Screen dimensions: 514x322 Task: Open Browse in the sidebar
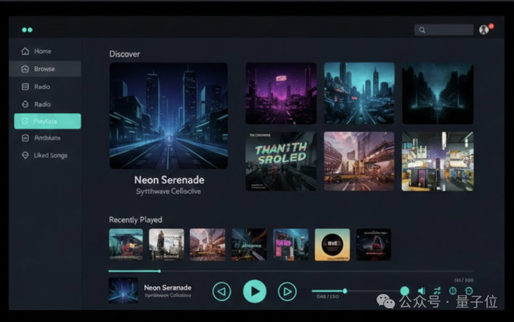46,69
